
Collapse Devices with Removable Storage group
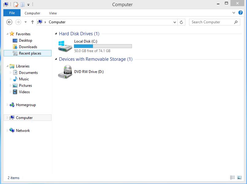(56, 59)
